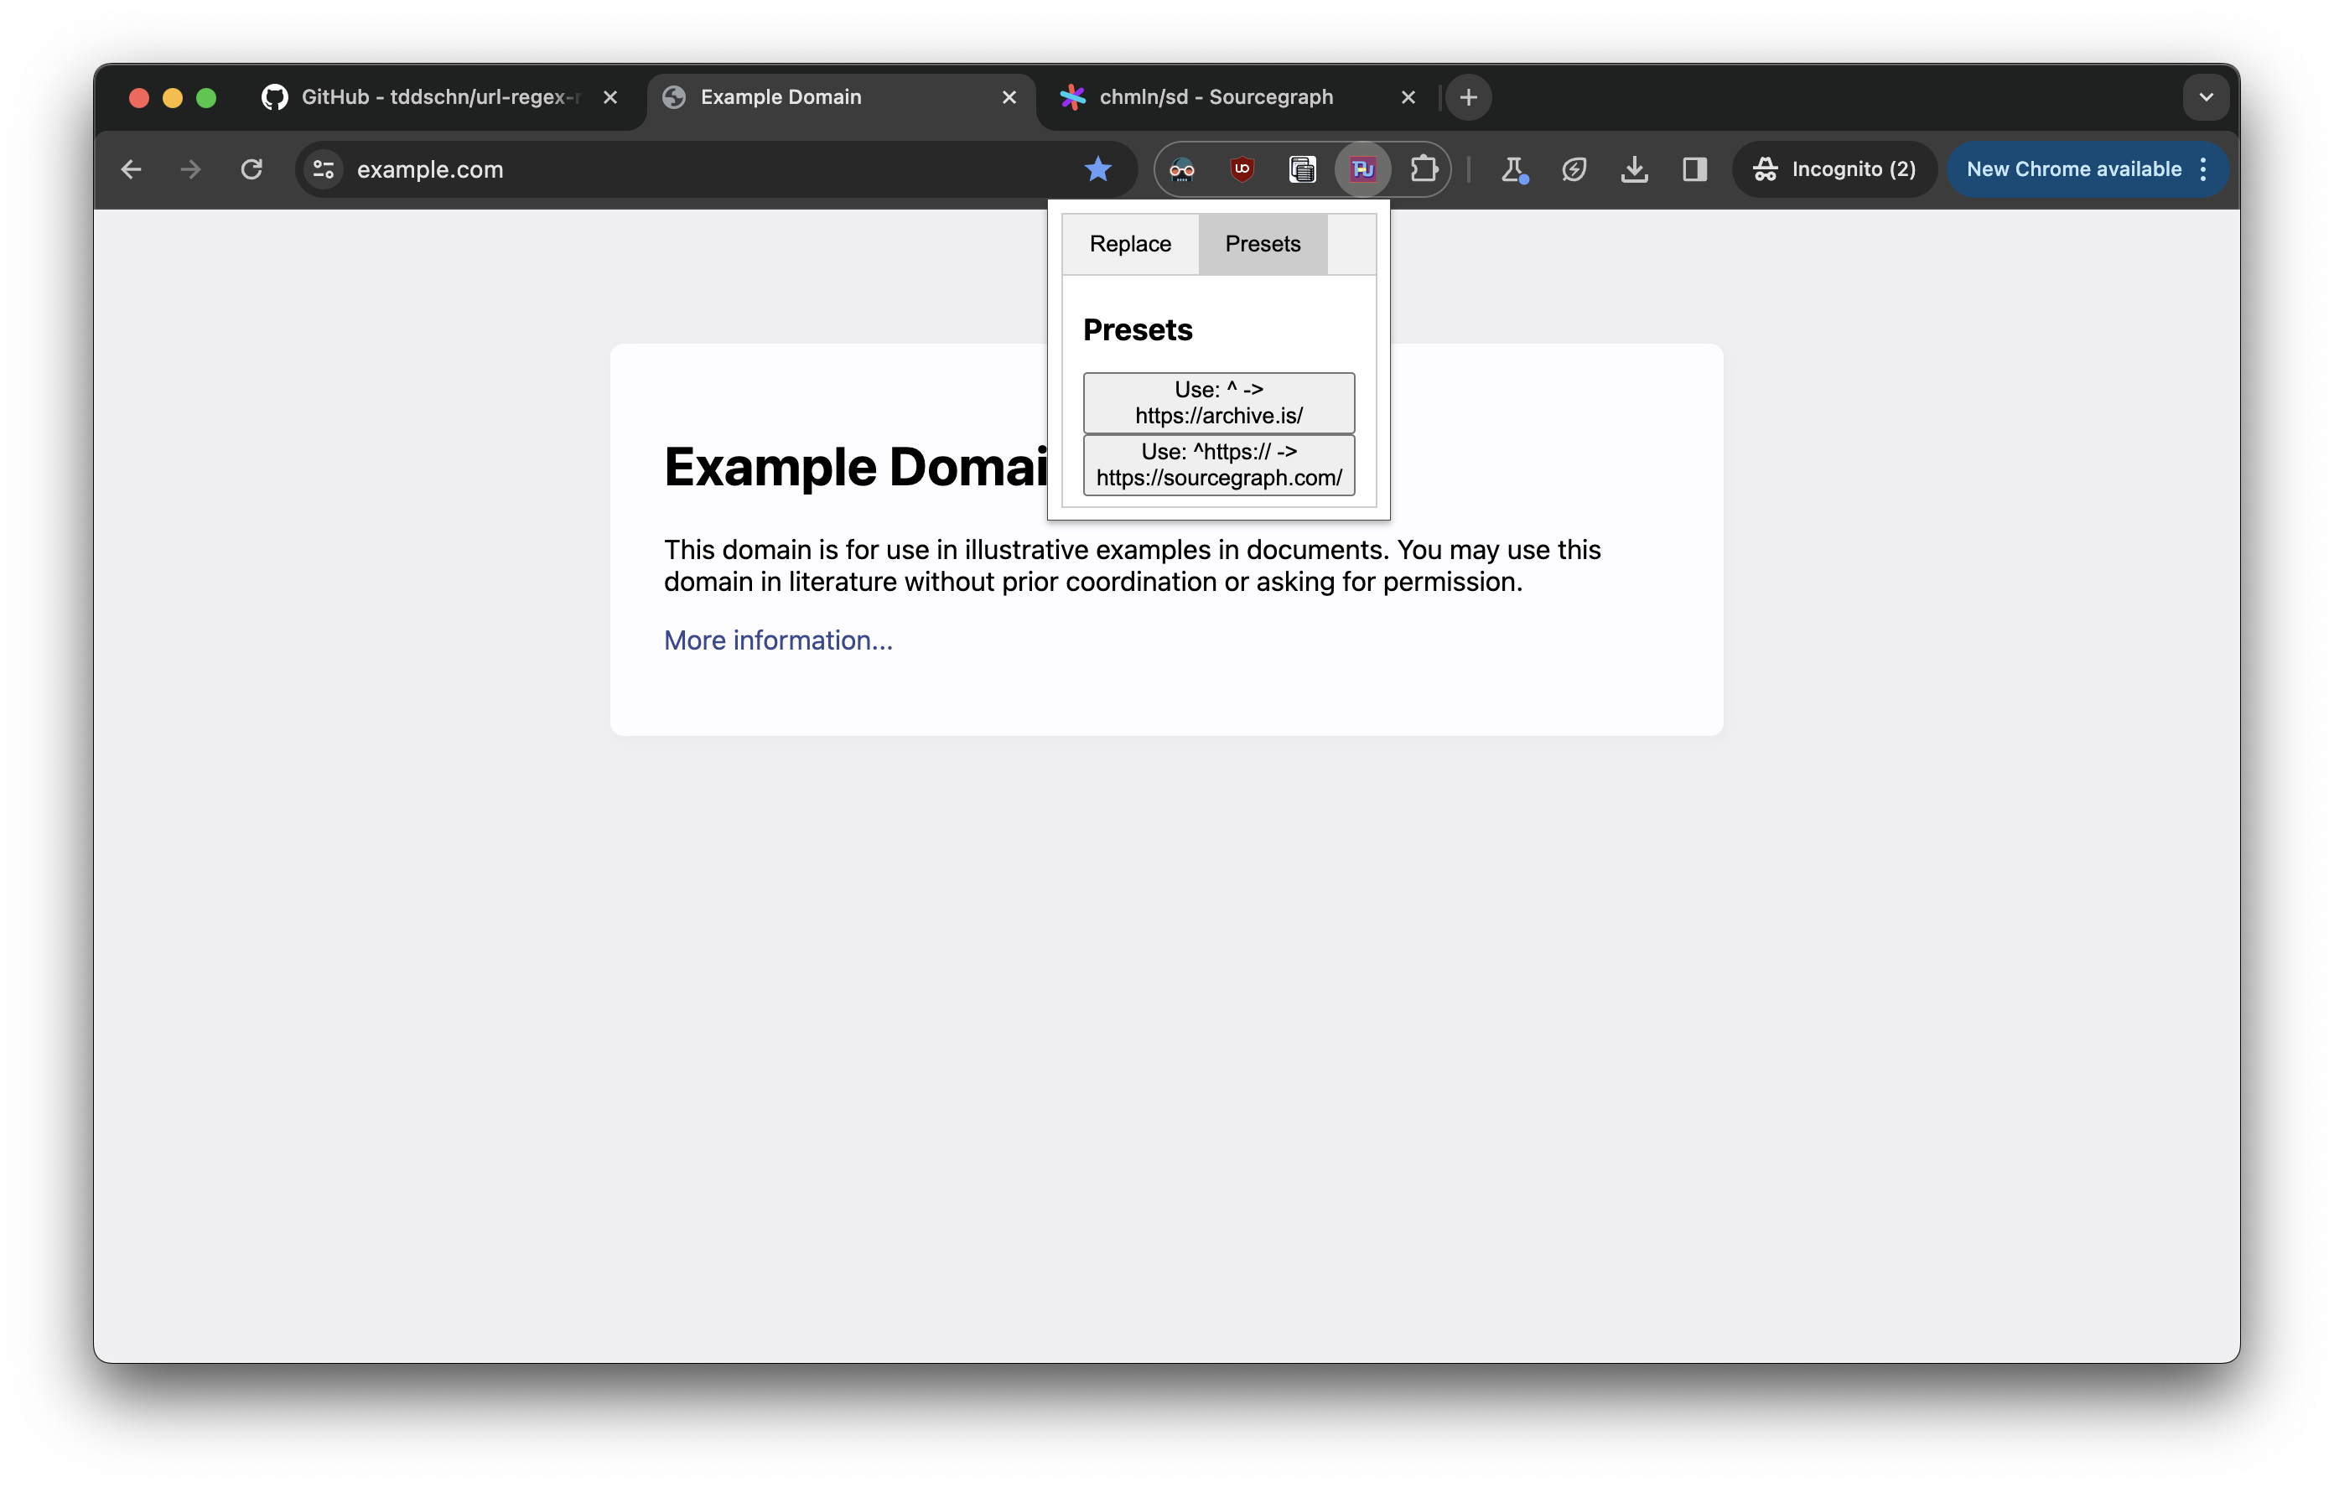Viewport: 2334px width, 1487px height.
Task: Toggle the side panel icon
Action: [x=1694, y=169]
